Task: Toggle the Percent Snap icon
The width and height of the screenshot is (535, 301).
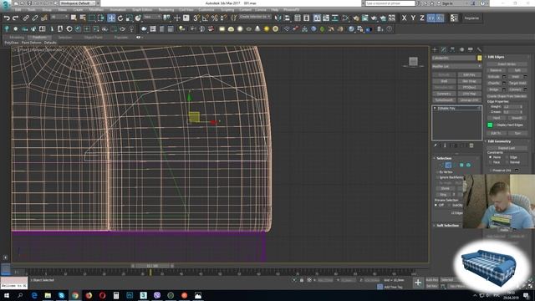Action: pyautogui.click(x=215, y=18)
